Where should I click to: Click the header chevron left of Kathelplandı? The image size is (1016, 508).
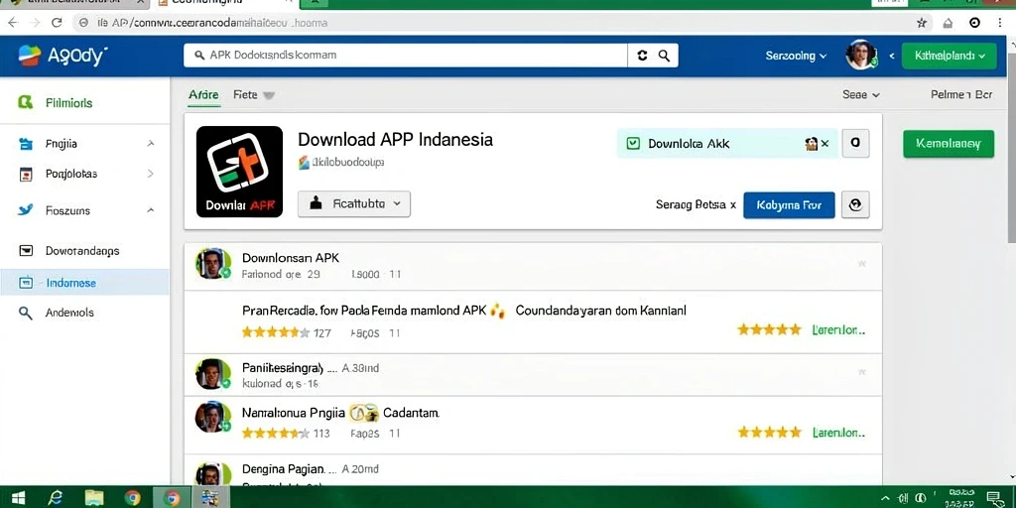tap(892, 56)
